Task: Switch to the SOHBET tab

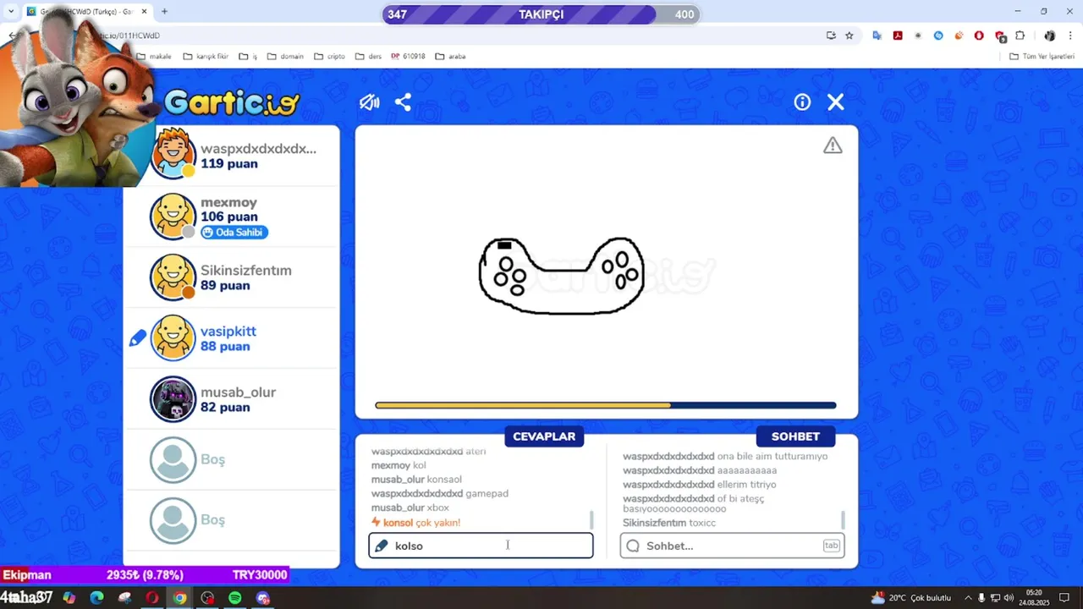Action: (795, 436)
